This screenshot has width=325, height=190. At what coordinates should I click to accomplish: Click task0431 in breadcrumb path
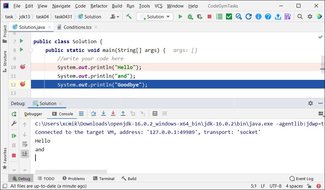[63, 17]
